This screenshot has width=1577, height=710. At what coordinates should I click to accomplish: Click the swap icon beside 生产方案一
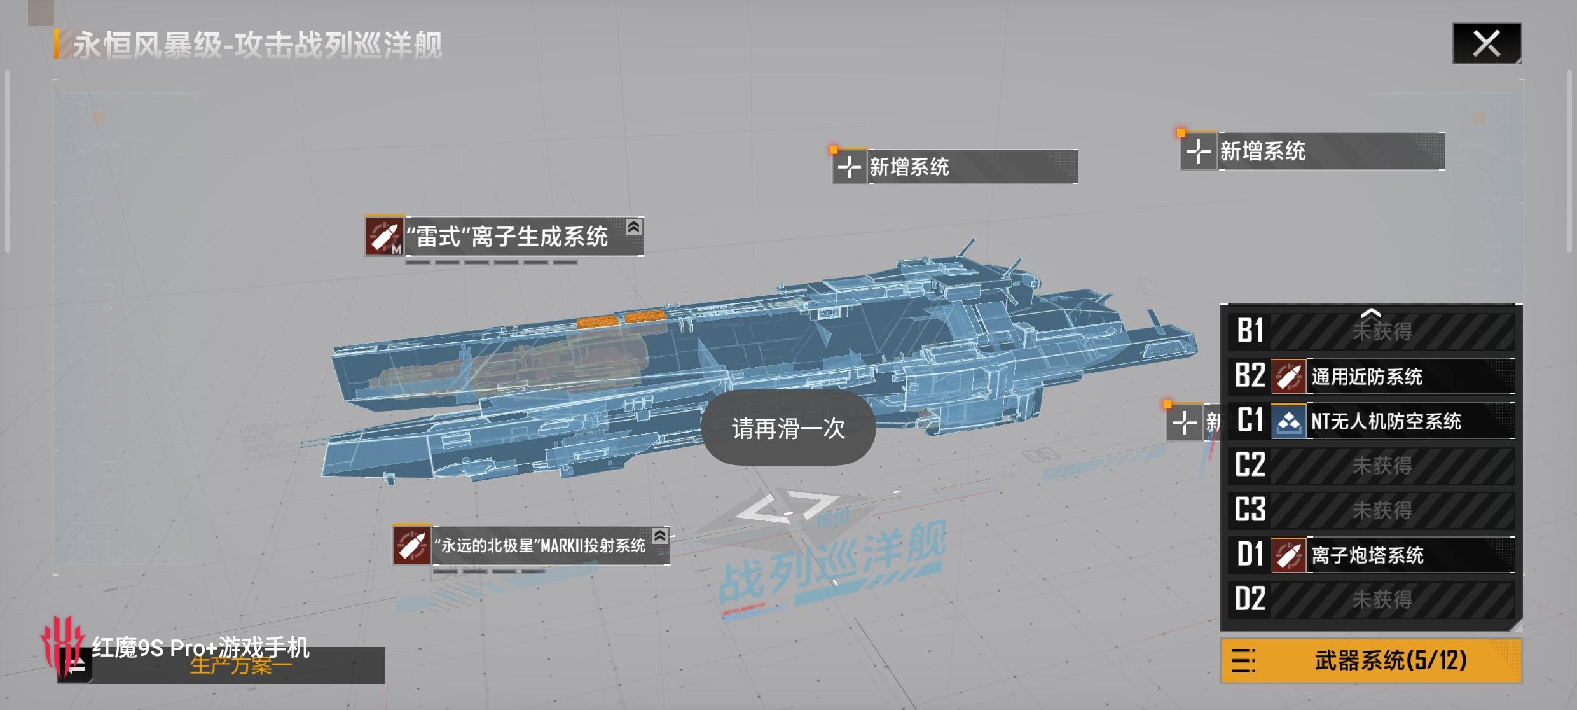pyautogui.click(x=76, y=666)
